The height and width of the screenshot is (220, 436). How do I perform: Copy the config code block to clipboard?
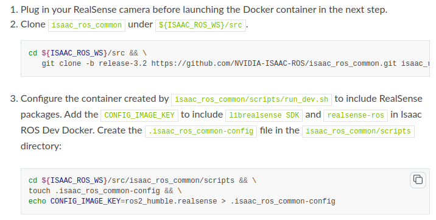point(418,180)
